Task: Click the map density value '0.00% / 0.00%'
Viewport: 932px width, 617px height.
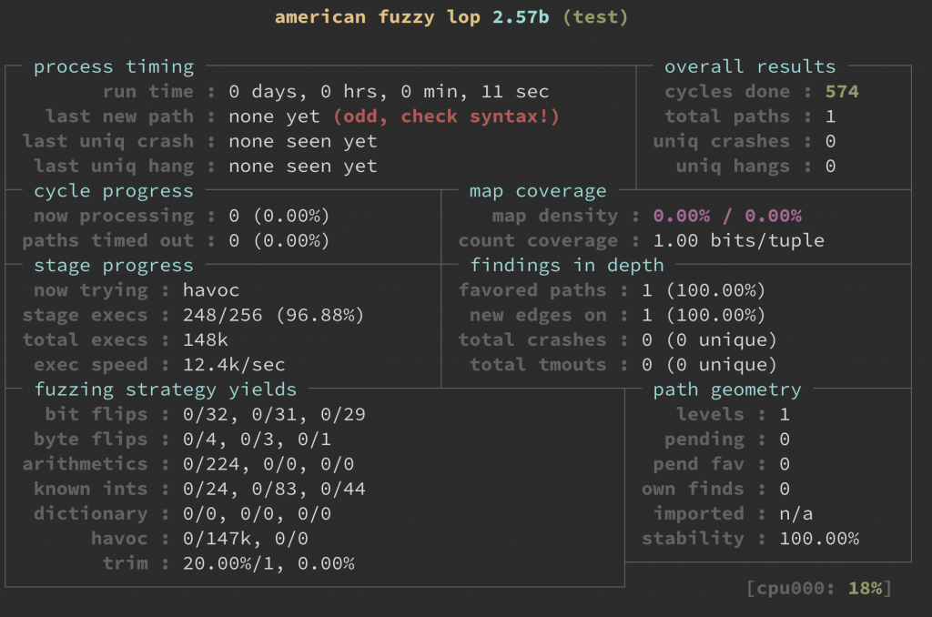Action: pyautogui.click(x=727, y=216)
